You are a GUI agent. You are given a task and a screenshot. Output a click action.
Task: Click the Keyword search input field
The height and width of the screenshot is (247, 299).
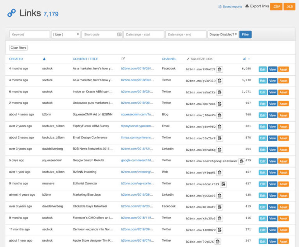(x=30, y=34)
